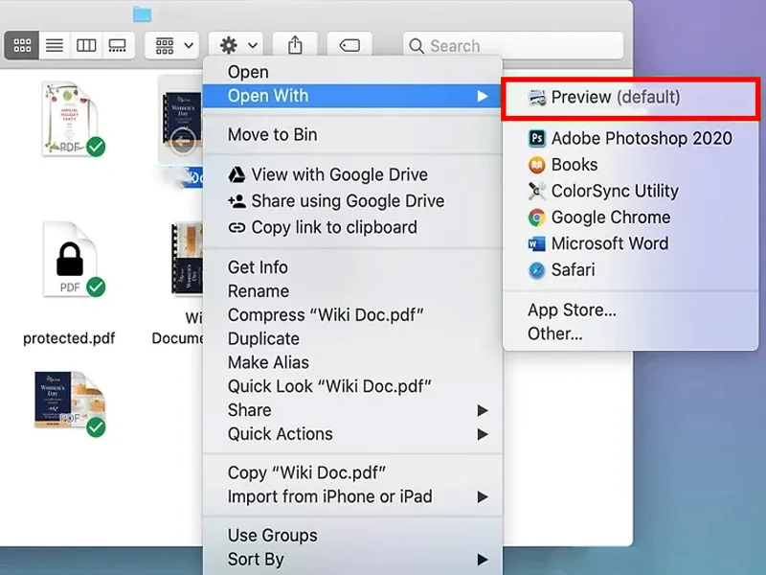
Task: Expand the Sort By submenu
Action: [x=352, y=560]
